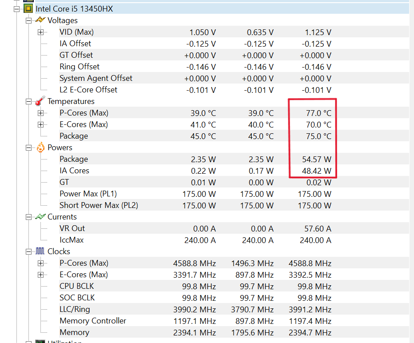Select the CPU BCLK clock label

pos(76,287)
